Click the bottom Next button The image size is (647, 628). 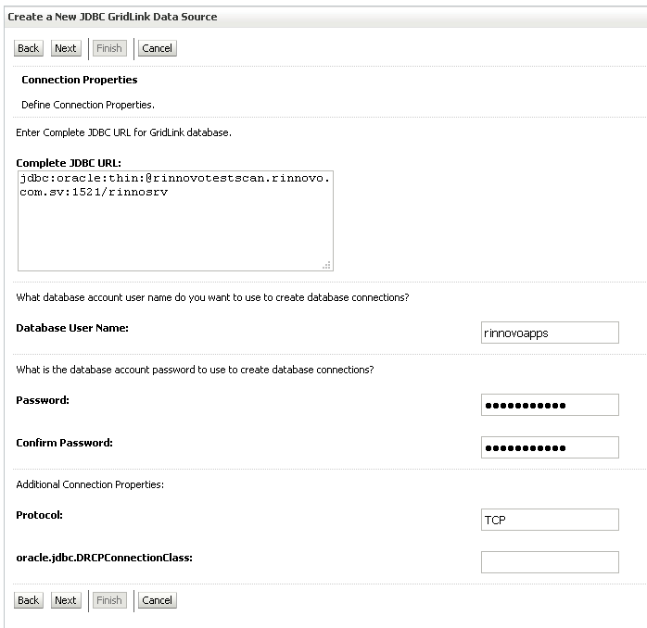tap(66, 600)
